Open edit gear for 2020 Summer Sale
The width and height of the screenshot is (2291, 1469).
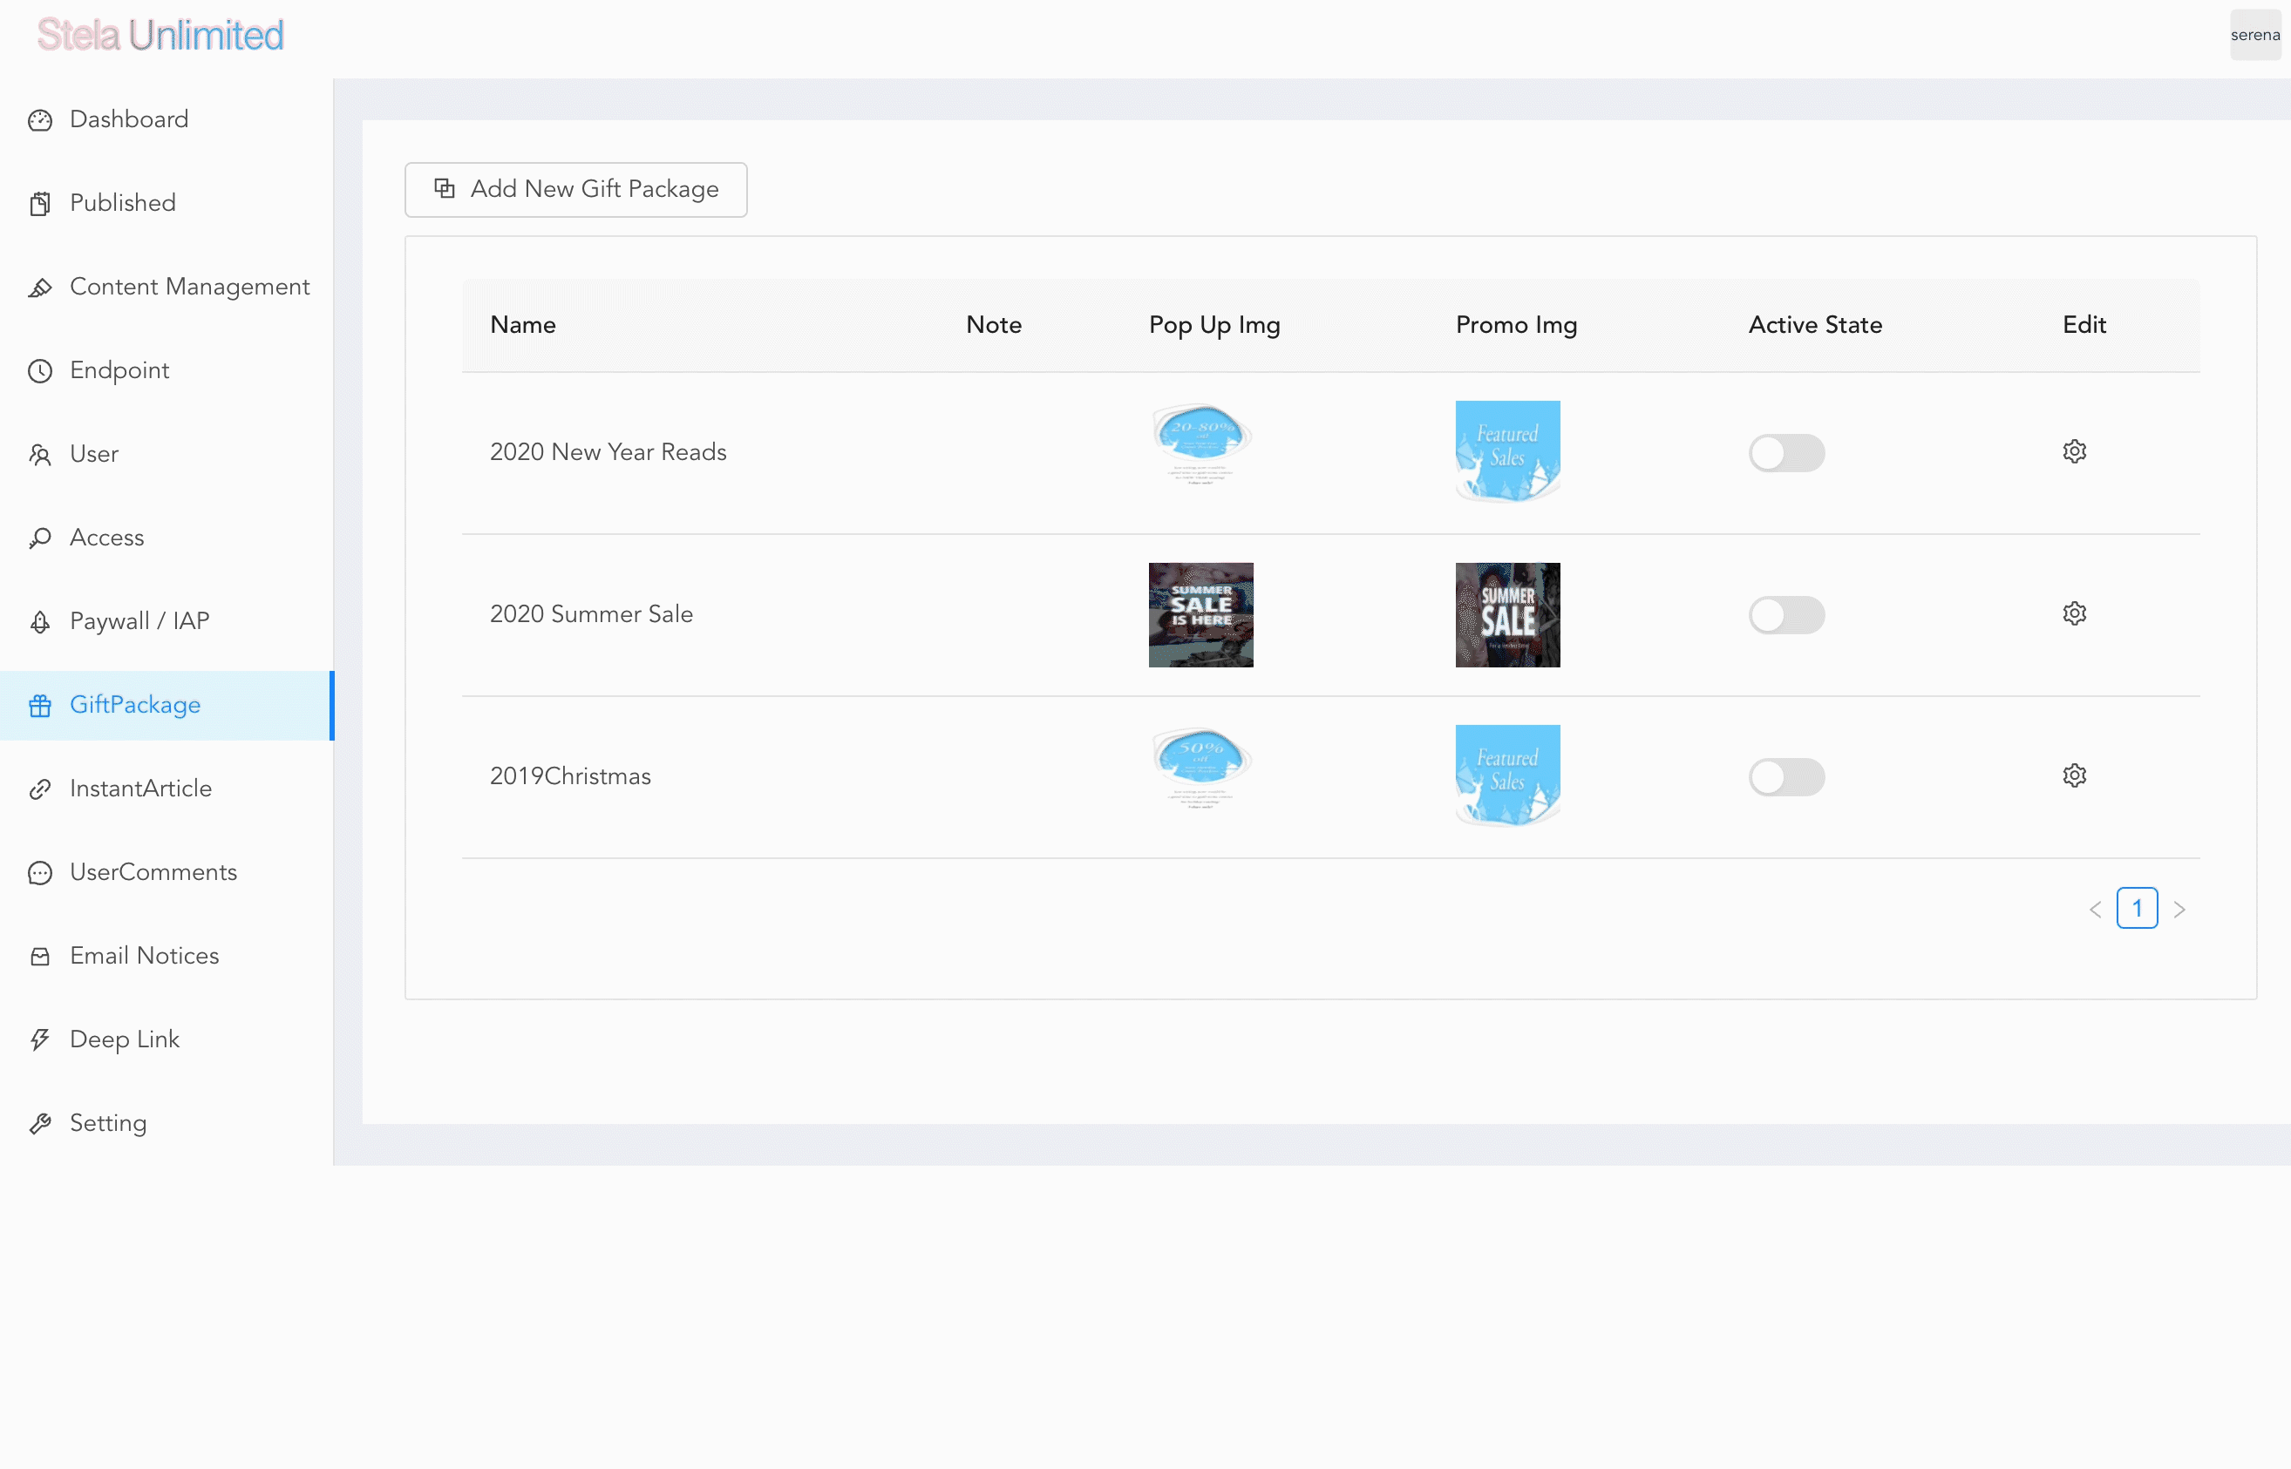point(2073,613)
